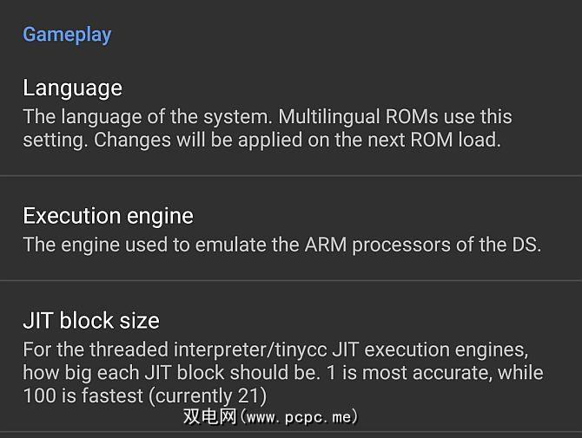Click the Gameplay section header

[x=67, y=35]
